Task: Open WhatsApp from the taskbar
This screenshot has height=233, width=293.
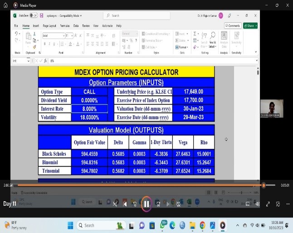Action: point(162,225)
